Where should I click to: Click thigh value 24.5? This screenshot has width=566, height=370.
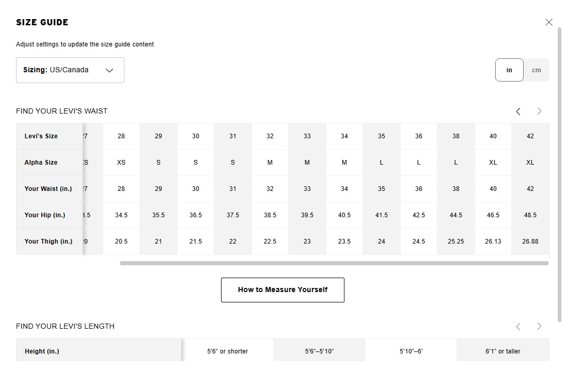[419, 242]
